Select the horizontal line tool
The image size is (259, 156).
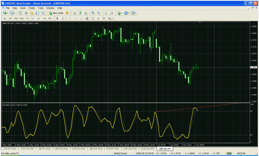point(76,19)
